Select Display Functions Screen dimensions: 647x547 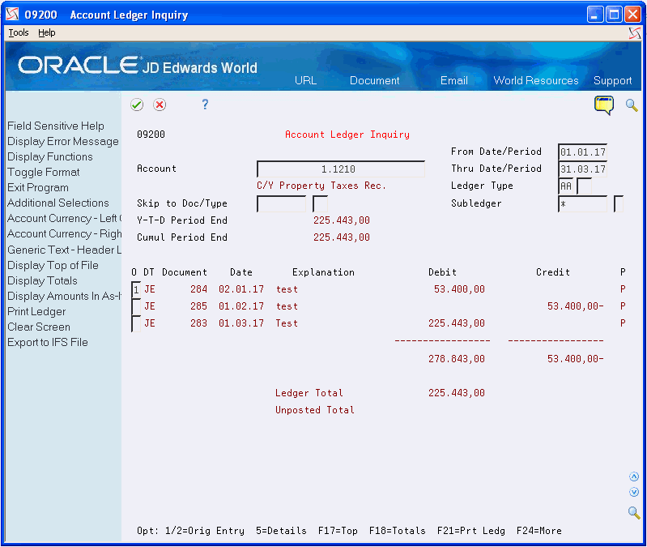(x=50, y=157)
